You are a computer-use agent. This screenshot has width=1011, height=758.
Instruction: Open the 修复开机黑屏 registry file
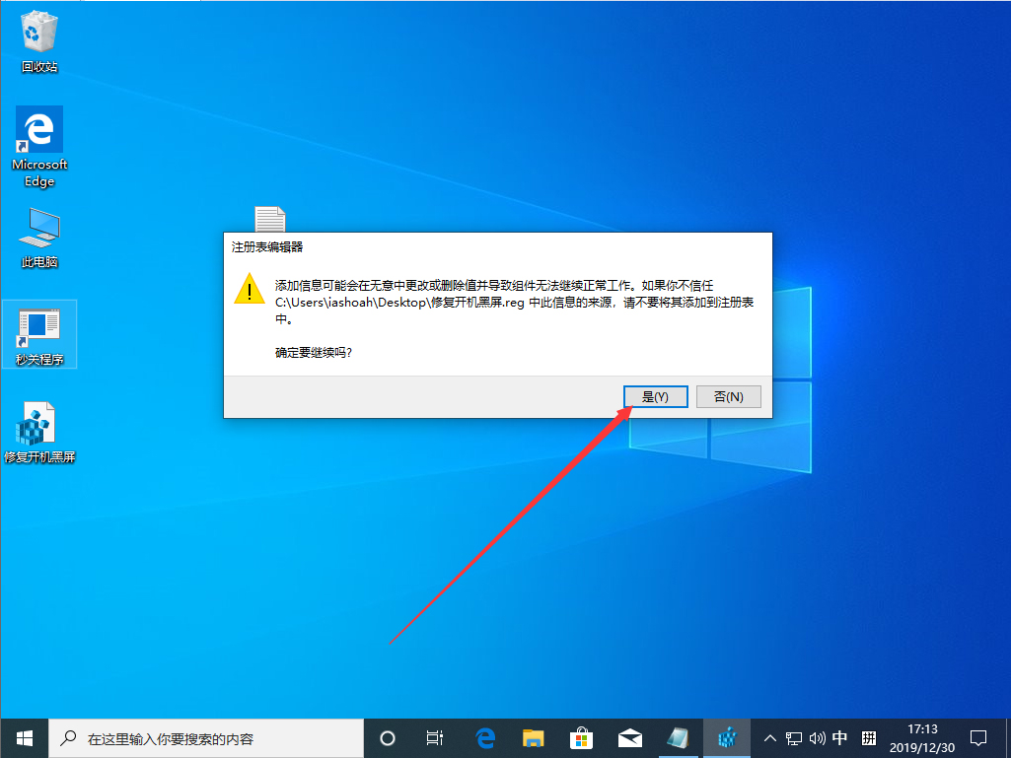point(38,424)
